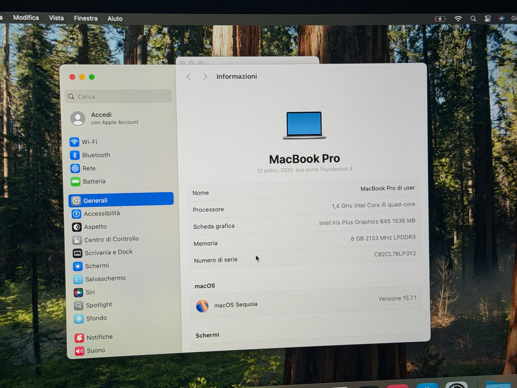517x388 pixels.
Task: Click the Memoria value 8 GB 2133 MHz
Action: point(383,238)
